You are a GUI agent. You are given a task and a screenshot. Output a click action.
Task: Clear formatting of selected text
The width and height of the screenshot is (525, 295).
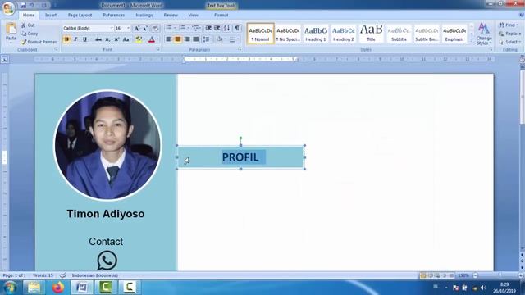(x=155, y=29)
